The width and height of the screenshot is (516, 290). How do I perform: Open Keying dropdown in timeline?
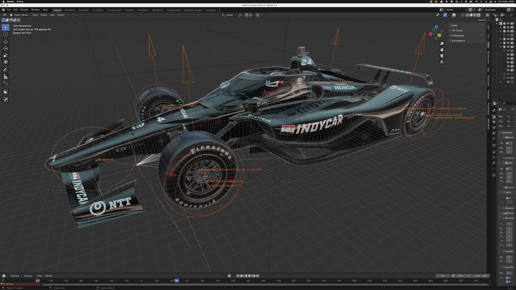tap(29, 276)
